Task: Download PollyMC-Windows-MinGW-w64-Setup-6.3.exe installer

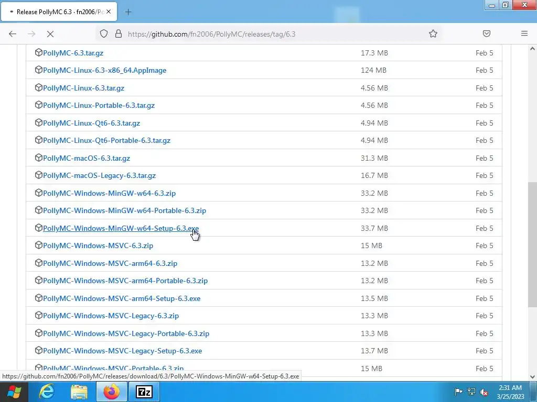Action: pyautogui.click(x=121, y=228)
